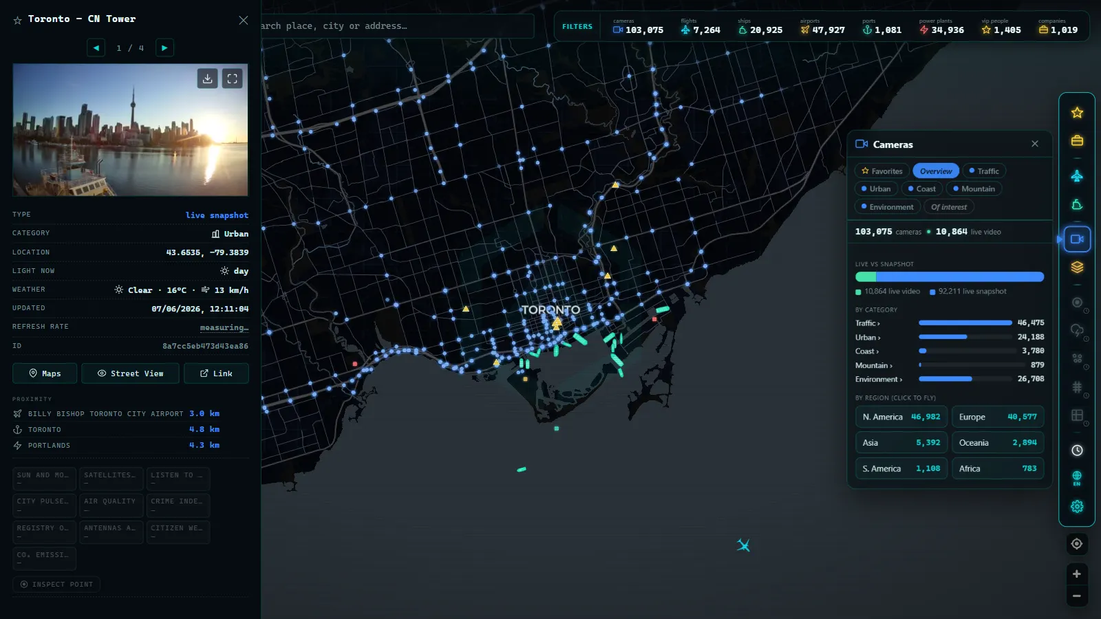The height and width of the screenshot is (619, 1101).
Task: Expand the Mountain category row
Action: 949,365
